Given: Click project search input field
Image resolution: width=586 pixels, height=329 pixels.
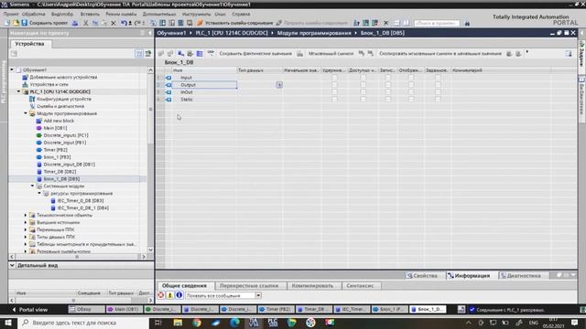Looking at the screenshot, I should (436, 23).
